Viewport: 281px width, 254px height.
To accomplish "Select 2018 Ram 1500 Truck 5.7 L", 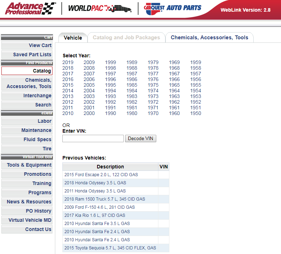I will (105, 199).
